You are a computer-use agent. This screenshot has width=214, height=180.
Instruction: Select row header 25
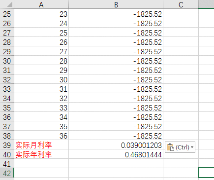pyautogui.click(x=7, y=14)
